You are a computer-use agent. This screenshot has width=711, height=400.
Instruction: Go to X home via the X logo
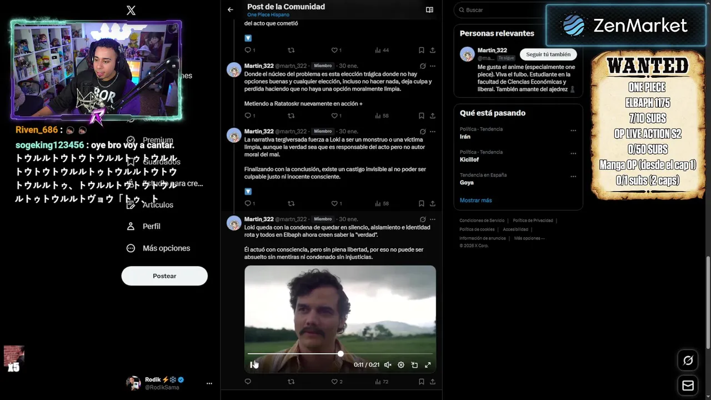131,10
